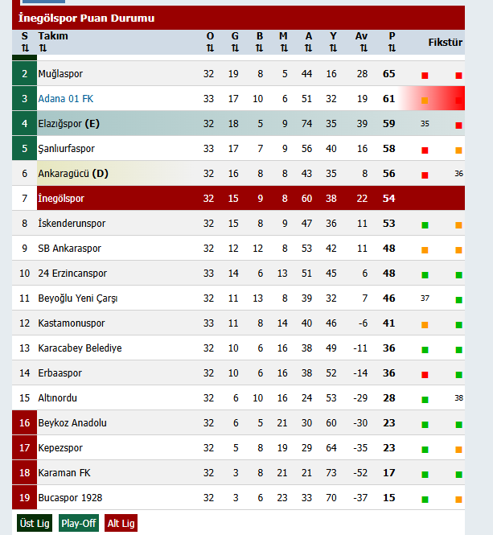Click the Play-Off legend button
The image size is (493, 535).
79,523
